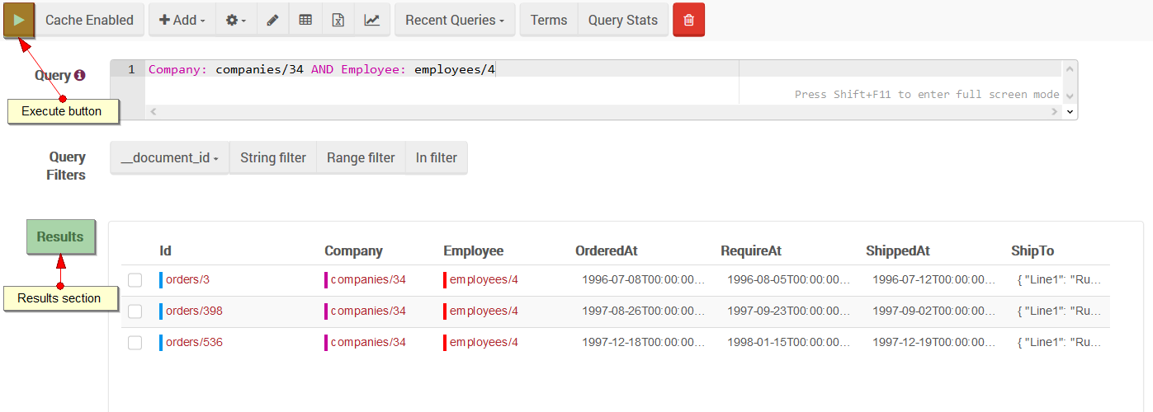Image resolution: width=1153 pixels, height=412 pixels.
Task: Check the checkbox for orders/536
Action: [135, 343]
